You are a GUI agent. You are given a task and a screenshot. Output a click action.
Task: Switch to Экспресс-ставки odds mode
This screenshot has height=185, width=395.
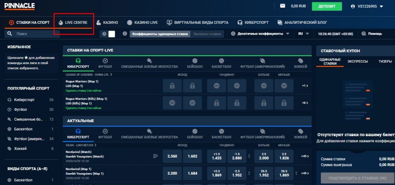pyautogui.click(x=207, y=34)
